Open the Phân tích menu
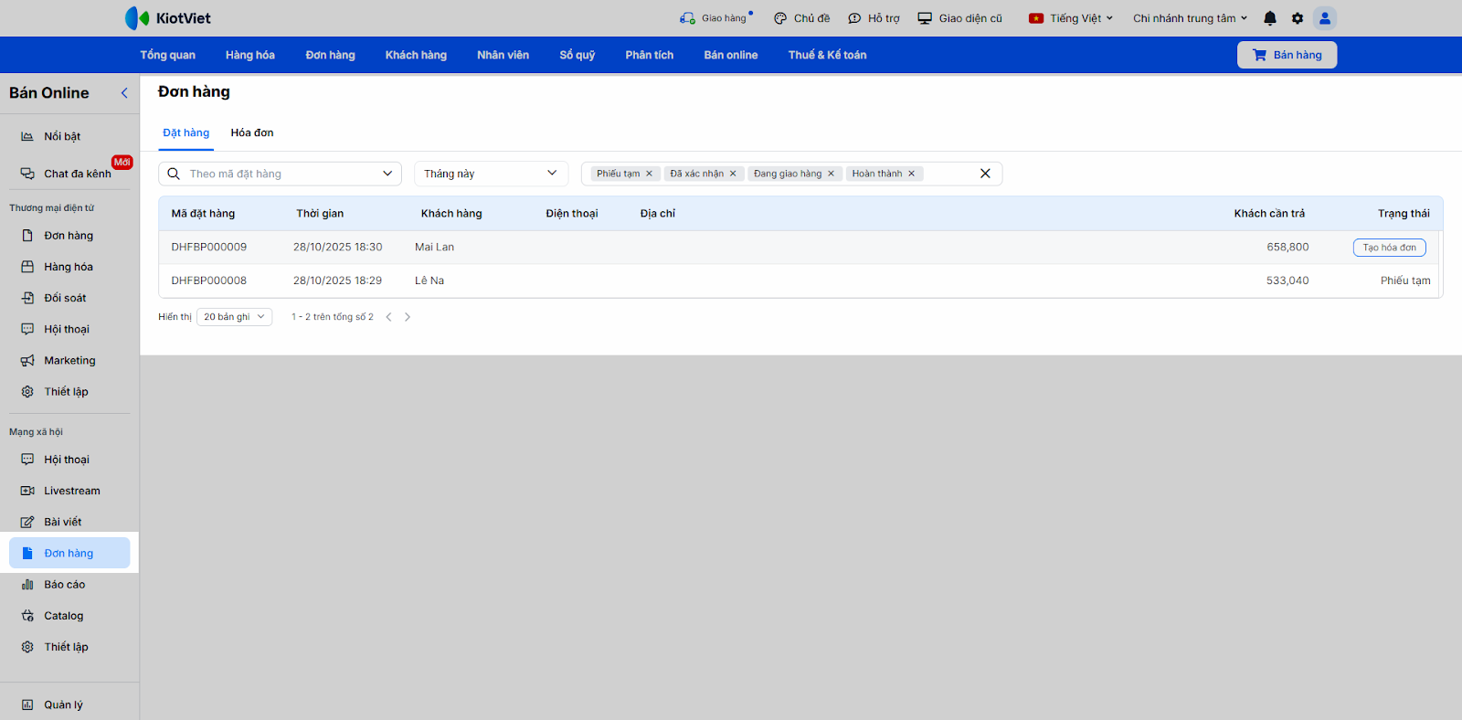Image resolution: width=1462 pixels, height=720 pixels. coord(650,55)
